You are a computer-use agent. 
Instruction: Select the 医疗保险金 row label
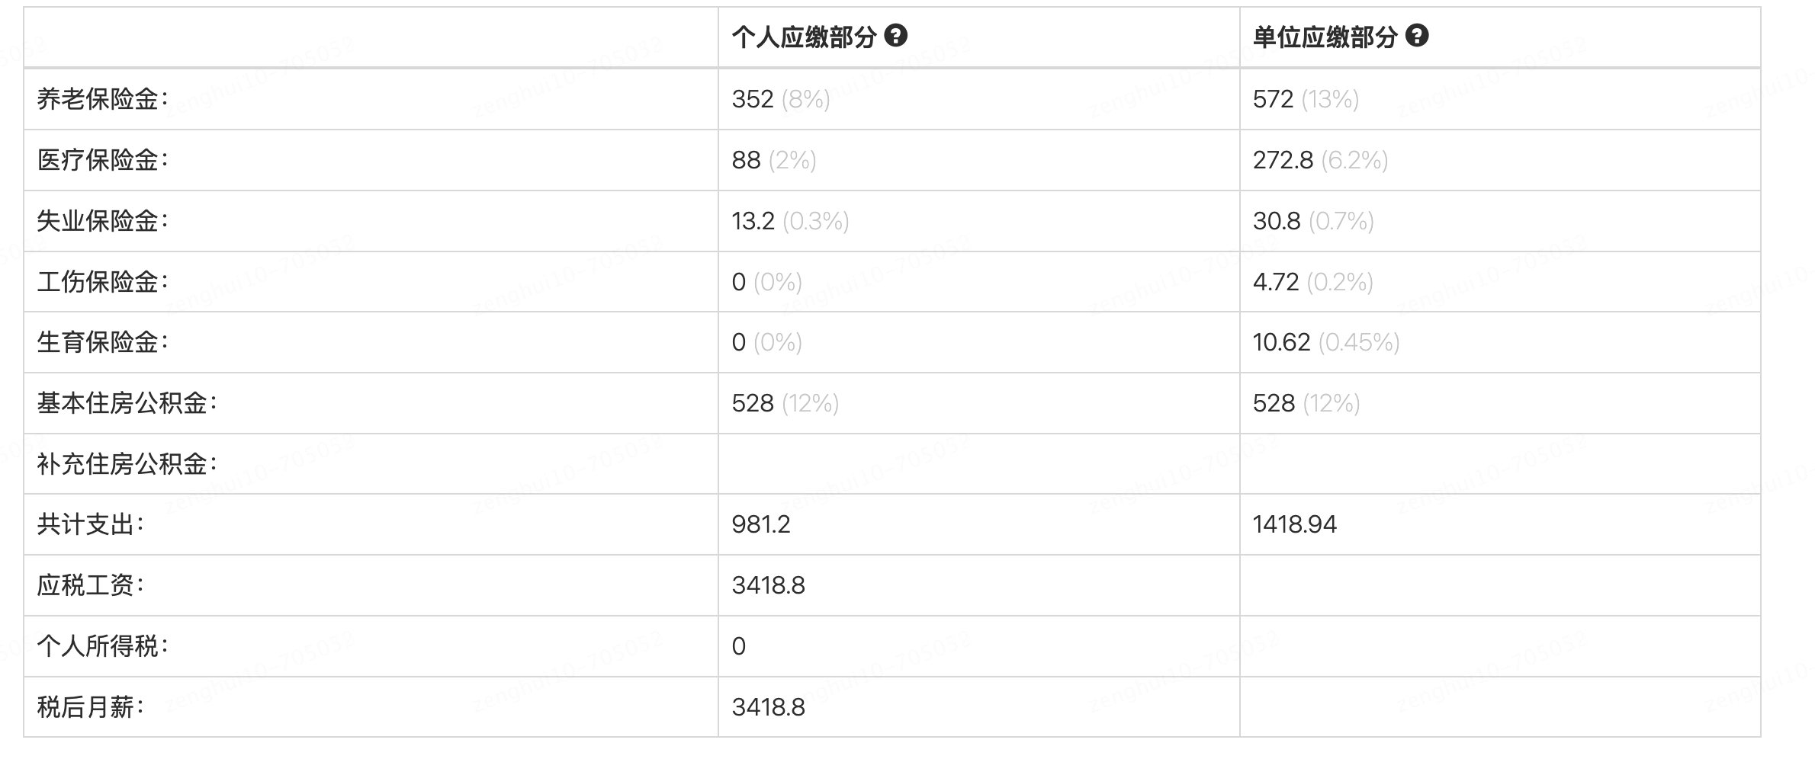(x=102, y=160)
